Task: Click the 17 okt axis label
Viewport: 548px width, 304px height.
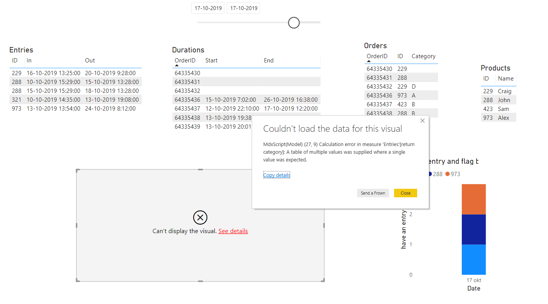Action: pos(474,280)
